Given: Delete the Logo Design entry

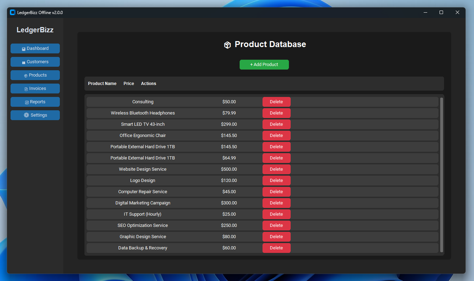Looking at the screenshot, I should click(276, 180).
